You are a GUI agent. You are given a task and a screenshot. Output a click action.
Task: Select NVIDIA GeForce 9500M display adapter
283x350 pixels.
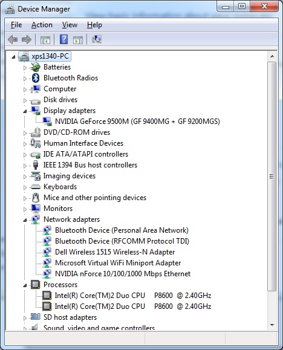point(137,122)
